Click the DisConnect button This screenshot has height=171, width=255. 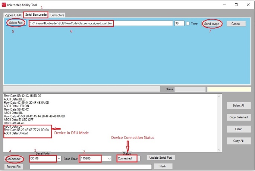click(14, 159)
